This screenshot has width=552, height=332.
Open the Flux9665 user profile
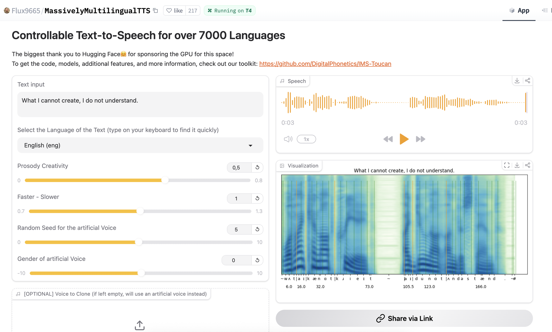click(26, 10)
